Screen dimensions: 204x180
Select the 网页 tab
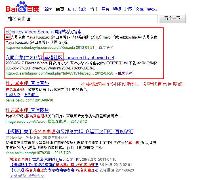pyautogui.click(x=60, y=9)
